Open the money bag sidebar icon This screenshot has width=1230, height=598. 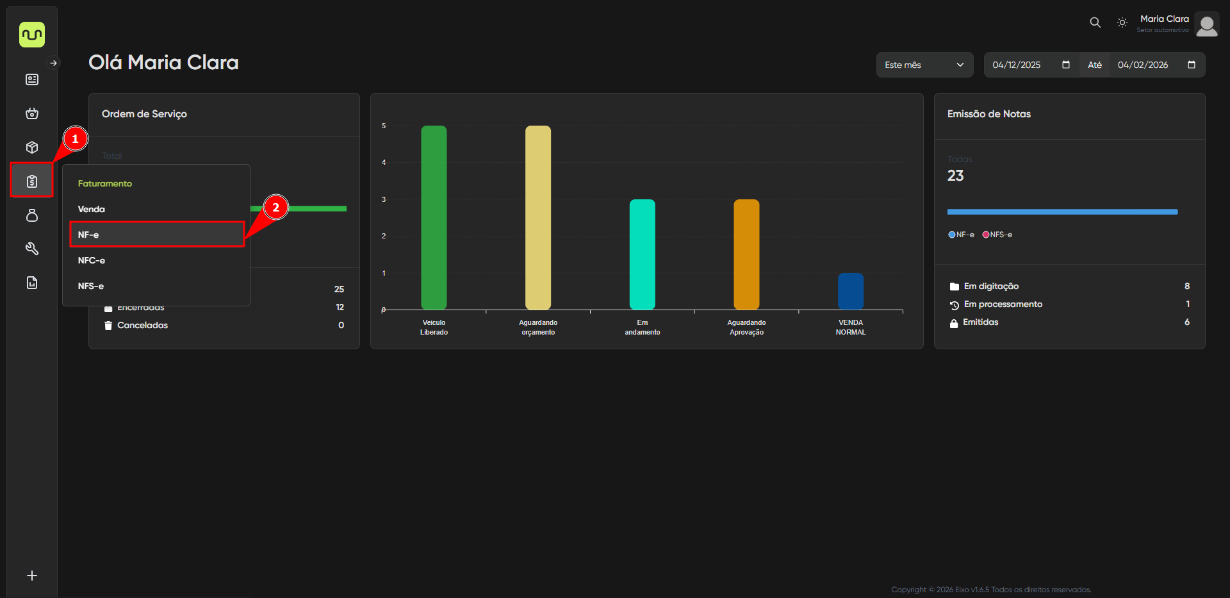coord(32,215)
